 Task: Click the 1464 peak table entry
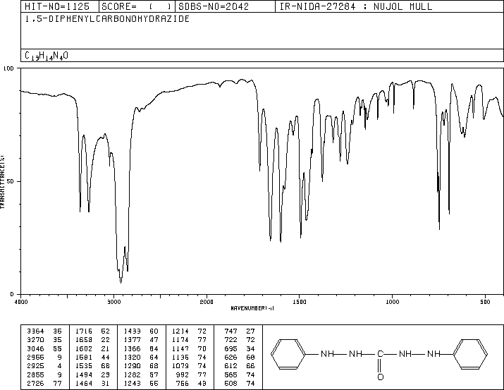click(92, 383)
